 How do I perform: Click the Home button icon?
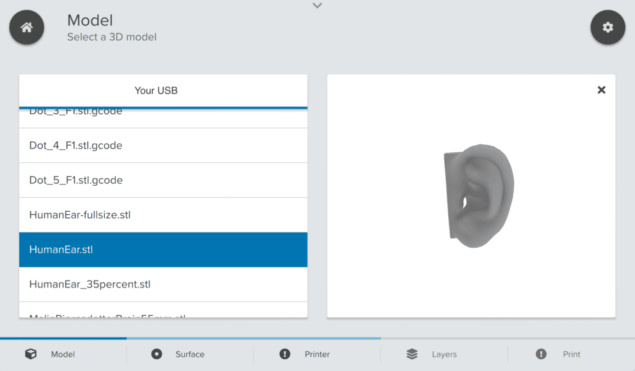coord(26,28)
